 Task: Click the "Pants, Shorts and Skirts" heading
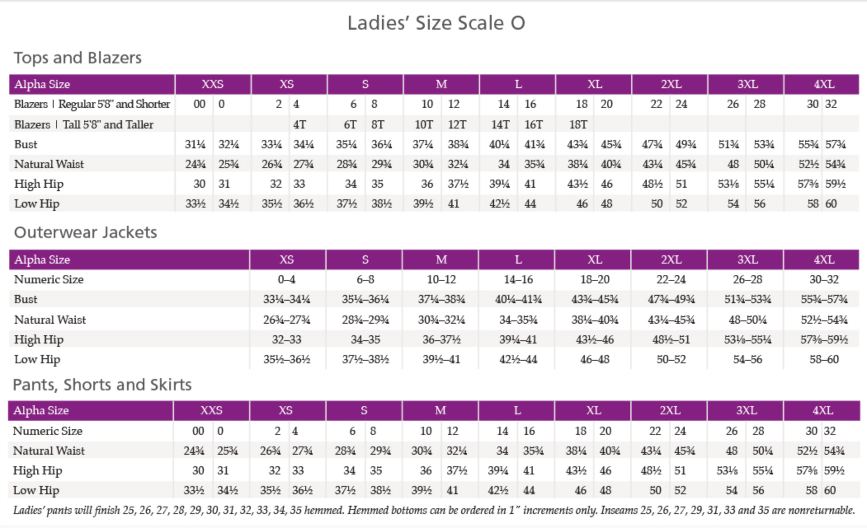(102, 385)
